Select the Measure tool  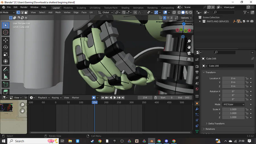pyautogui.click(x=5, y=76)
